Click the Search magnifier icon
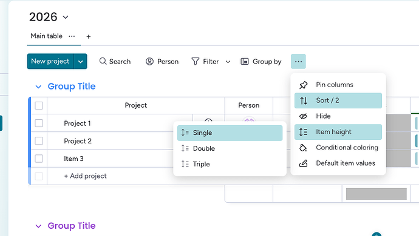419x236 pixels. pyautogui.click(x=103, y=61)
